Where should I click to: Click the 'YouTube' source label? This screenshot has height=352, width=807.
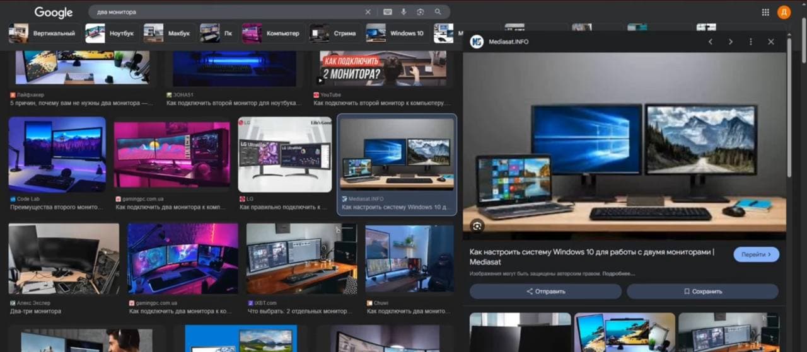tap(331, 94)
